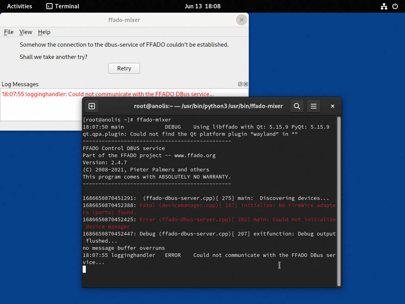
Task: Click the power icon in top bar
Action: coord(395,6)
